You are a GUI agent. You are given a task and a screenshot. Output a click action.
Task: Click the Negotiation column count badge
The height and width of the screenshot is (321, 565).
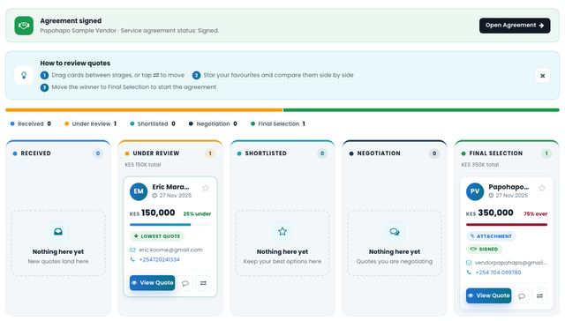click(434, 153)
